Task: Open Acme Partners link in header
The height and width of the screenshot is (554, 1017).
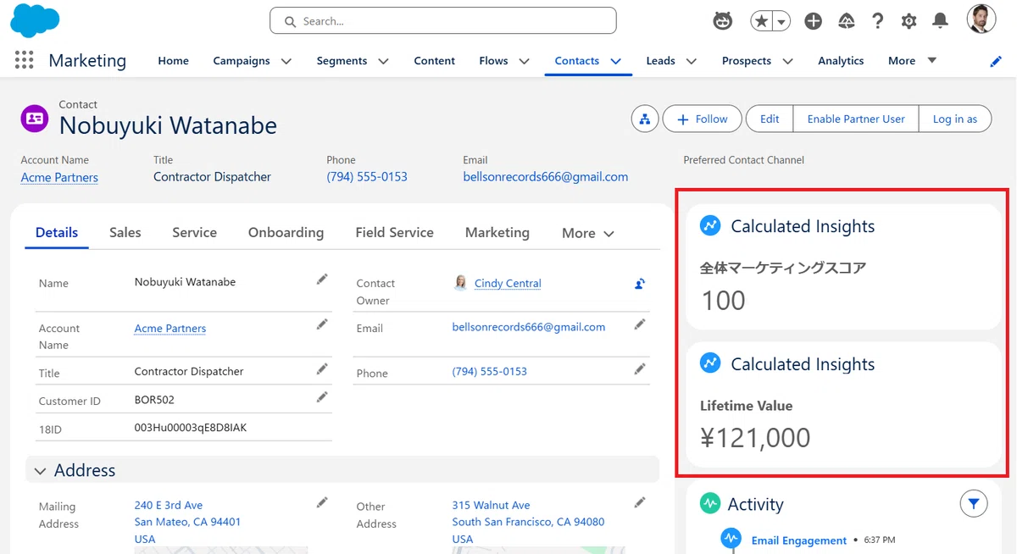Action: [59, 177]
